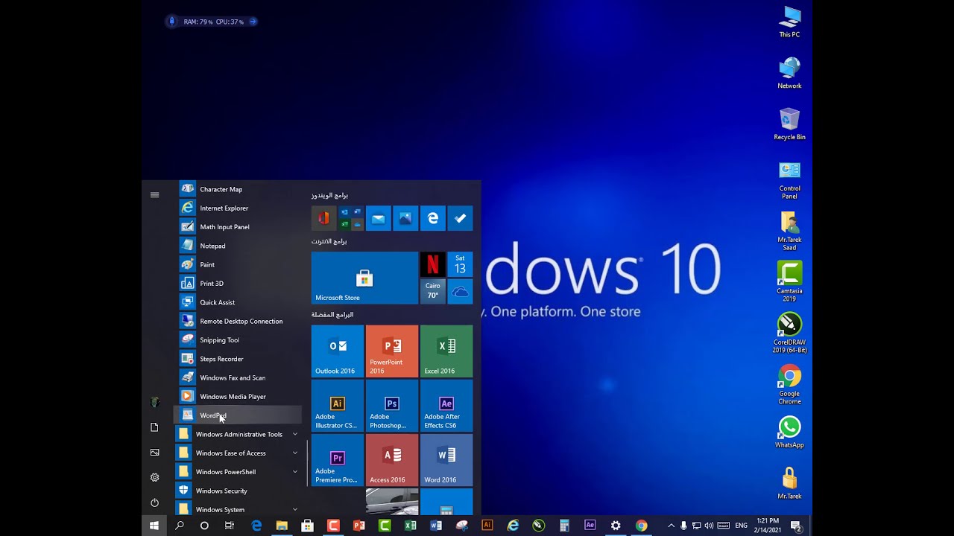Open Paint in the app list
This screenshot has height=536, width=954.
coord(238,264)
